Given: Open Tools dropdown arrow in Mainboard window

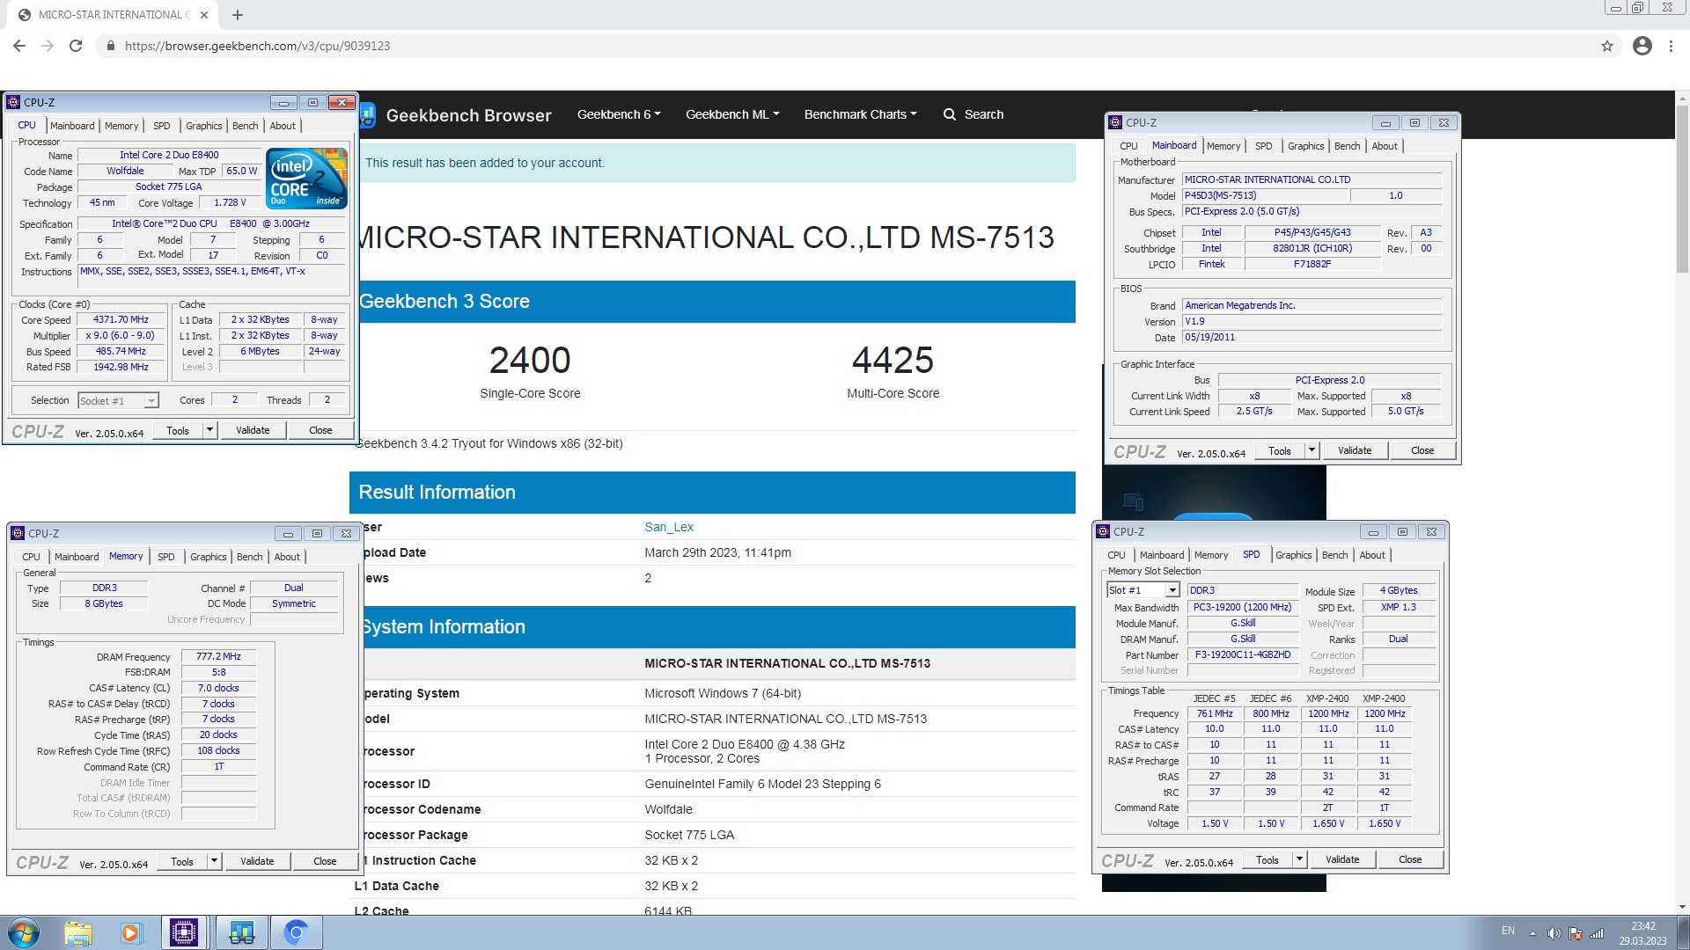Looking at the screenshot, I should 1312,450.
